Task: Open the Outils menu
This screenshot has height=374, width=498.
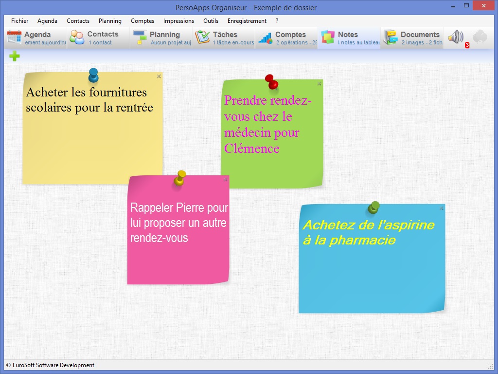Action: (211, 21)
